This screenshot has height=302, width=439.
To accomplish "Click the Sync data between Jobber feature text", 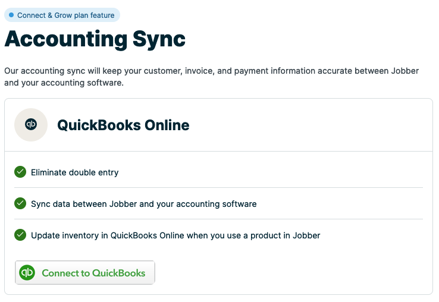I will click(144, 204).
